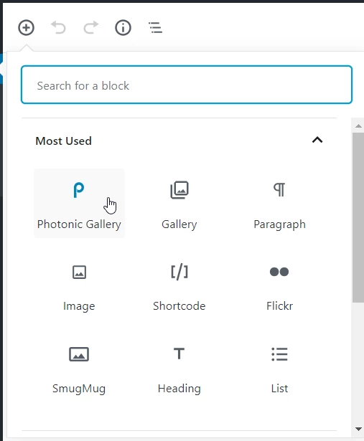Image resolution: width=364 pixels, height=441 pixels.
Task: Undo the last change
Action: pyautogui.click(x=58, y=27)
